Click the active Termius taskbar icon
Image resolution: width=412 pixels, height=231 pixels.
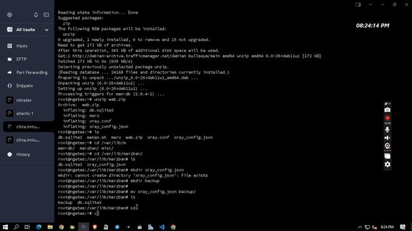point(84,227)
